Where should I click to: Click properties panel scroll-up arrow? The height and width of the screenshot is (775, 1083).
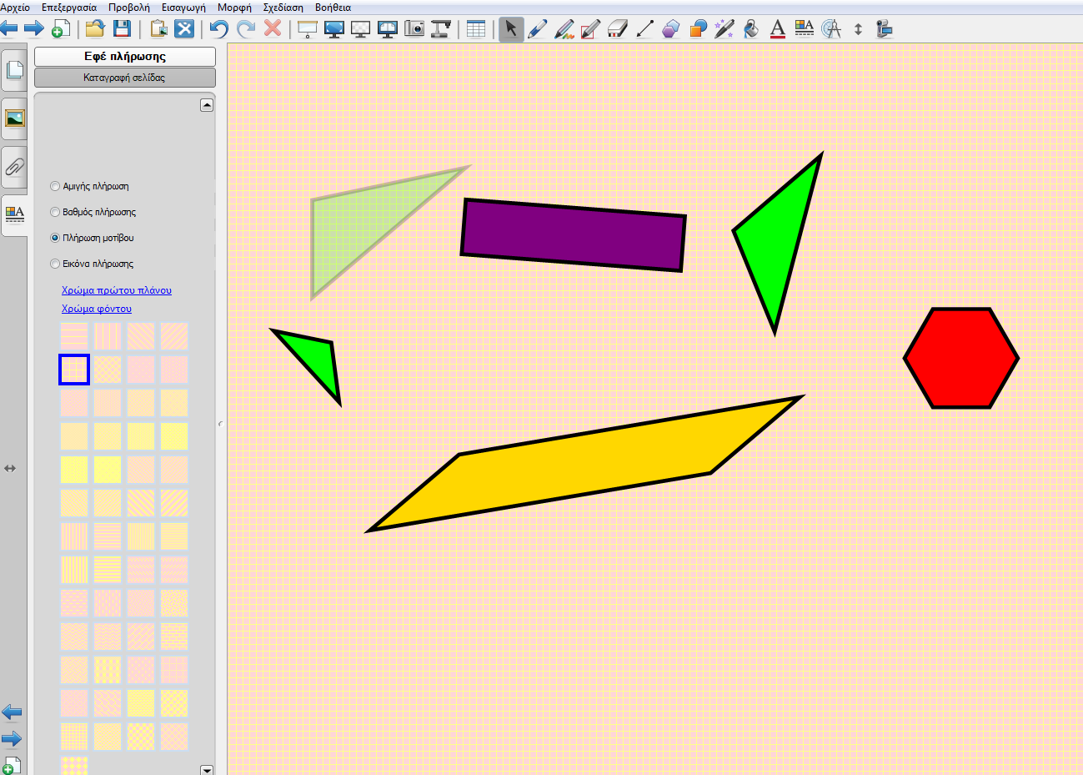pyautogui.click(x=207, y=105)
